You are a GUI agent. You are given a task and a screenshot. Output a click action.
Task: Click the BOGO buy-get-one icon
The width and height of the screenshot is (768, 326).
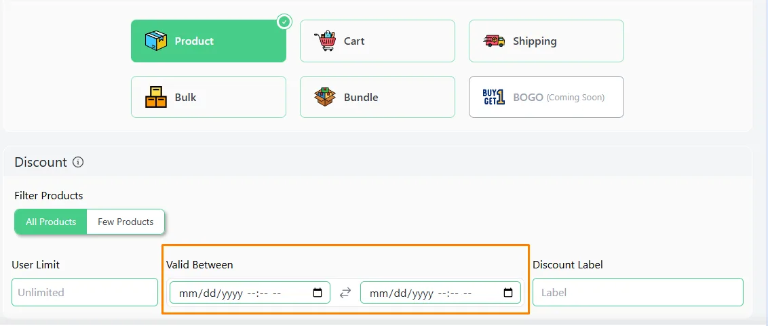pos(494,97)
